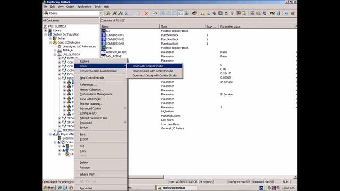Viewport: 340px width, 191px height.
Task: Choose History Collection from context menu
Action: tap(101, 90)
